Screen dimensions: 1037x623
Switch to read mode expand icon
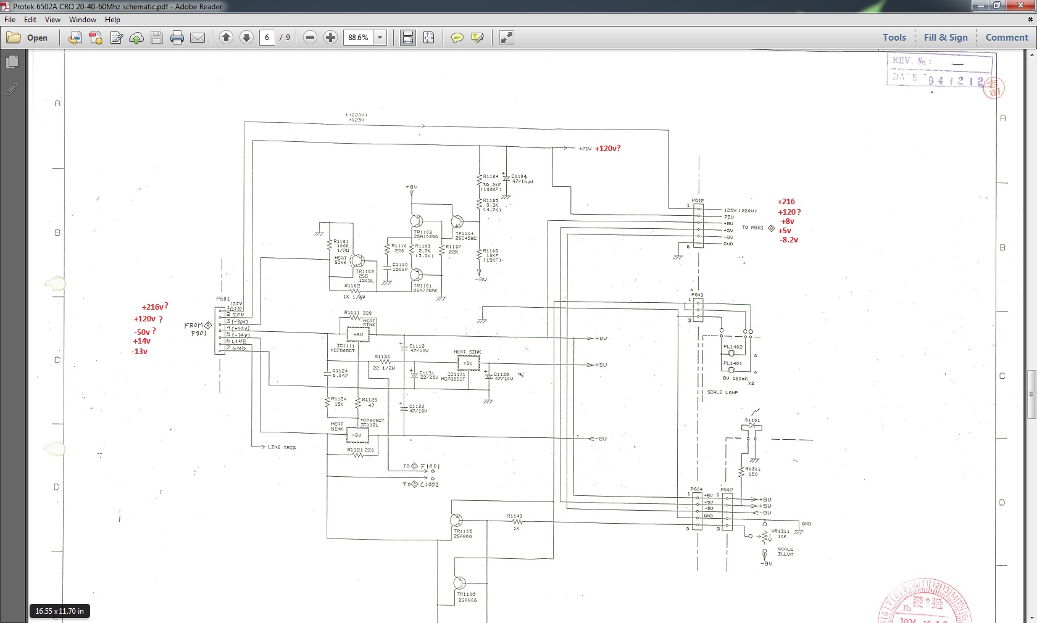pyautogui.click(x=506, y=38)
